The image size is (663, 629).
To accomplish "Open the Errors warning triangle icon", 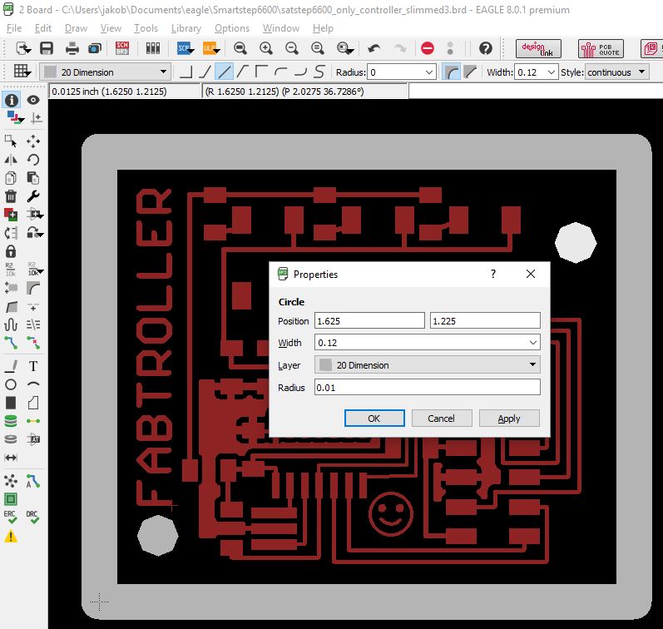I will tap(11, 537).
